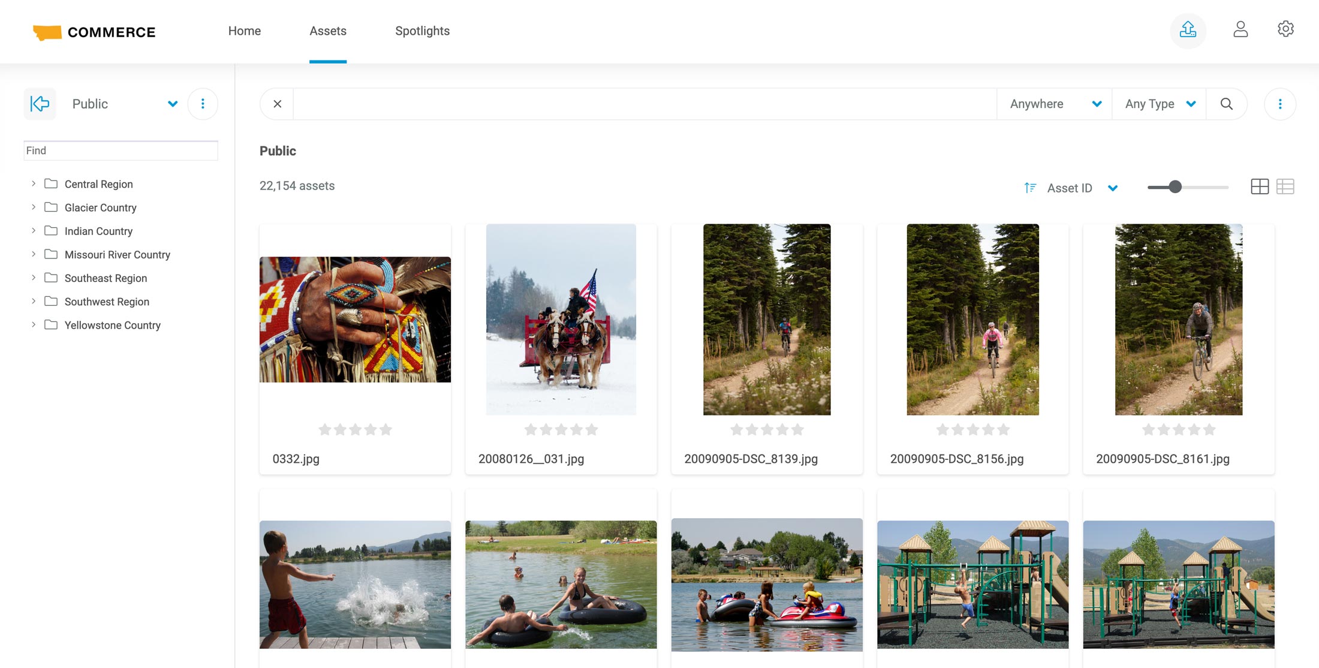Switch to grid view layout

[1260, 186]
